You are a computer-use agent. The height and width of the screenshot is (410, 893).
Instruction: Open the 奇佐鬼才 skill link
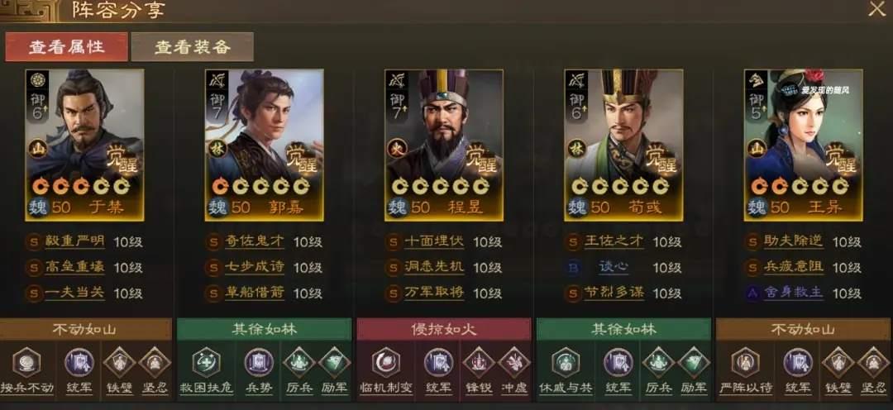(255, 241)
